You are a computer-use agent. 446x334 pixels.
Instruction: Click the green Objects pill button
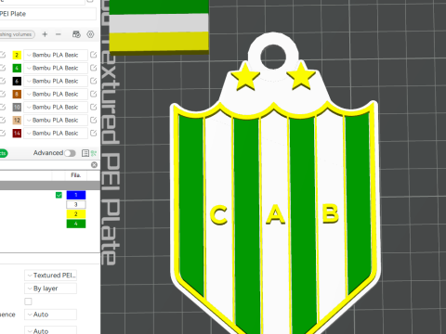[4, 153]
